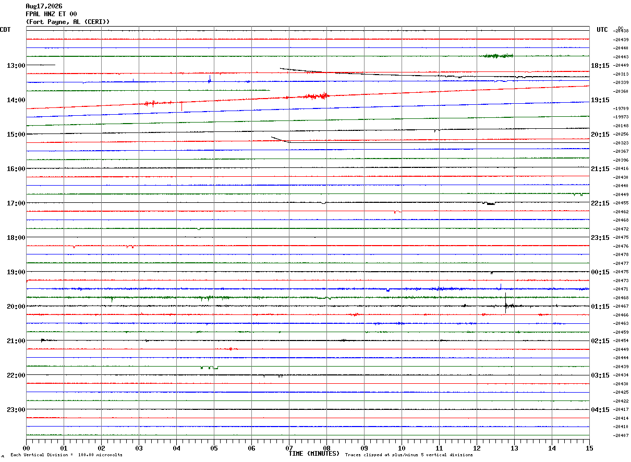Click the 12 minute tick label

pyautogui.click(x=477, y=448)
